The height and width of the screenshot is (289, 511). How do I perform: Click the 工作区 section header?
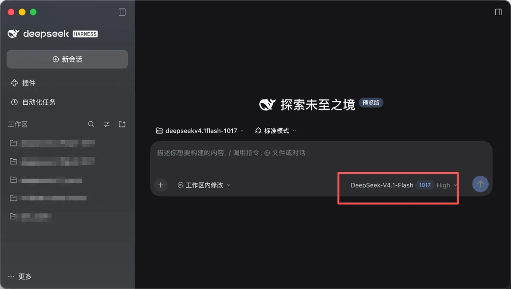pyautogui.click(x=18, y=124)
